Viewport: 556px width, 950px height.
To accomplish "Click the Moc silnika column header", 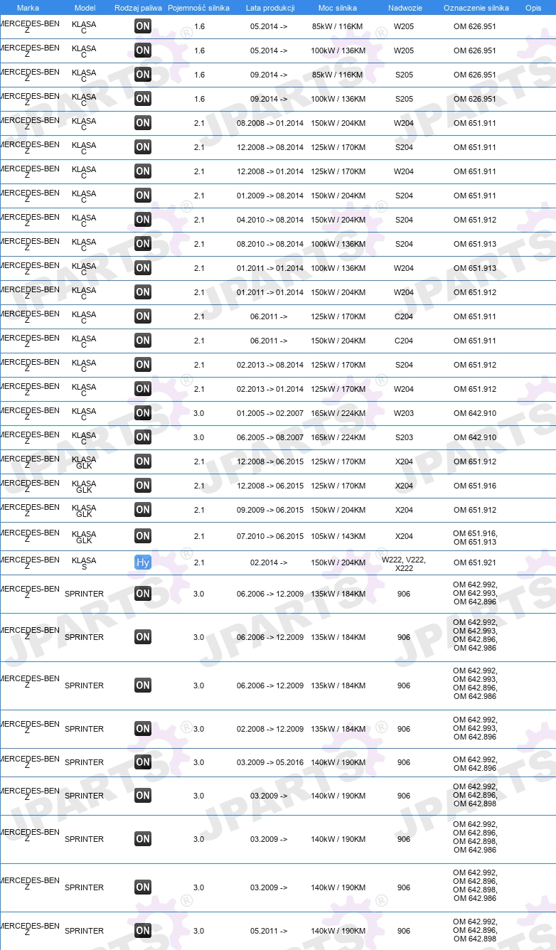I will coord(338,8).
